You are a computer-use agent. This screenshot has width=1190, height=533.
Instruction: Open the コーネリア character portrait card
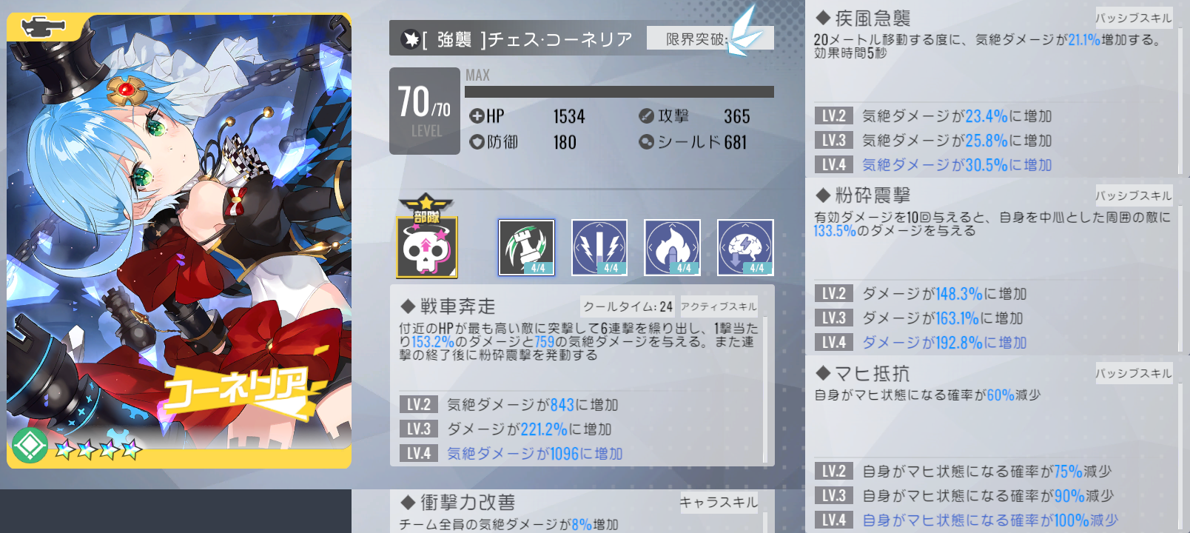pos(179,241)
